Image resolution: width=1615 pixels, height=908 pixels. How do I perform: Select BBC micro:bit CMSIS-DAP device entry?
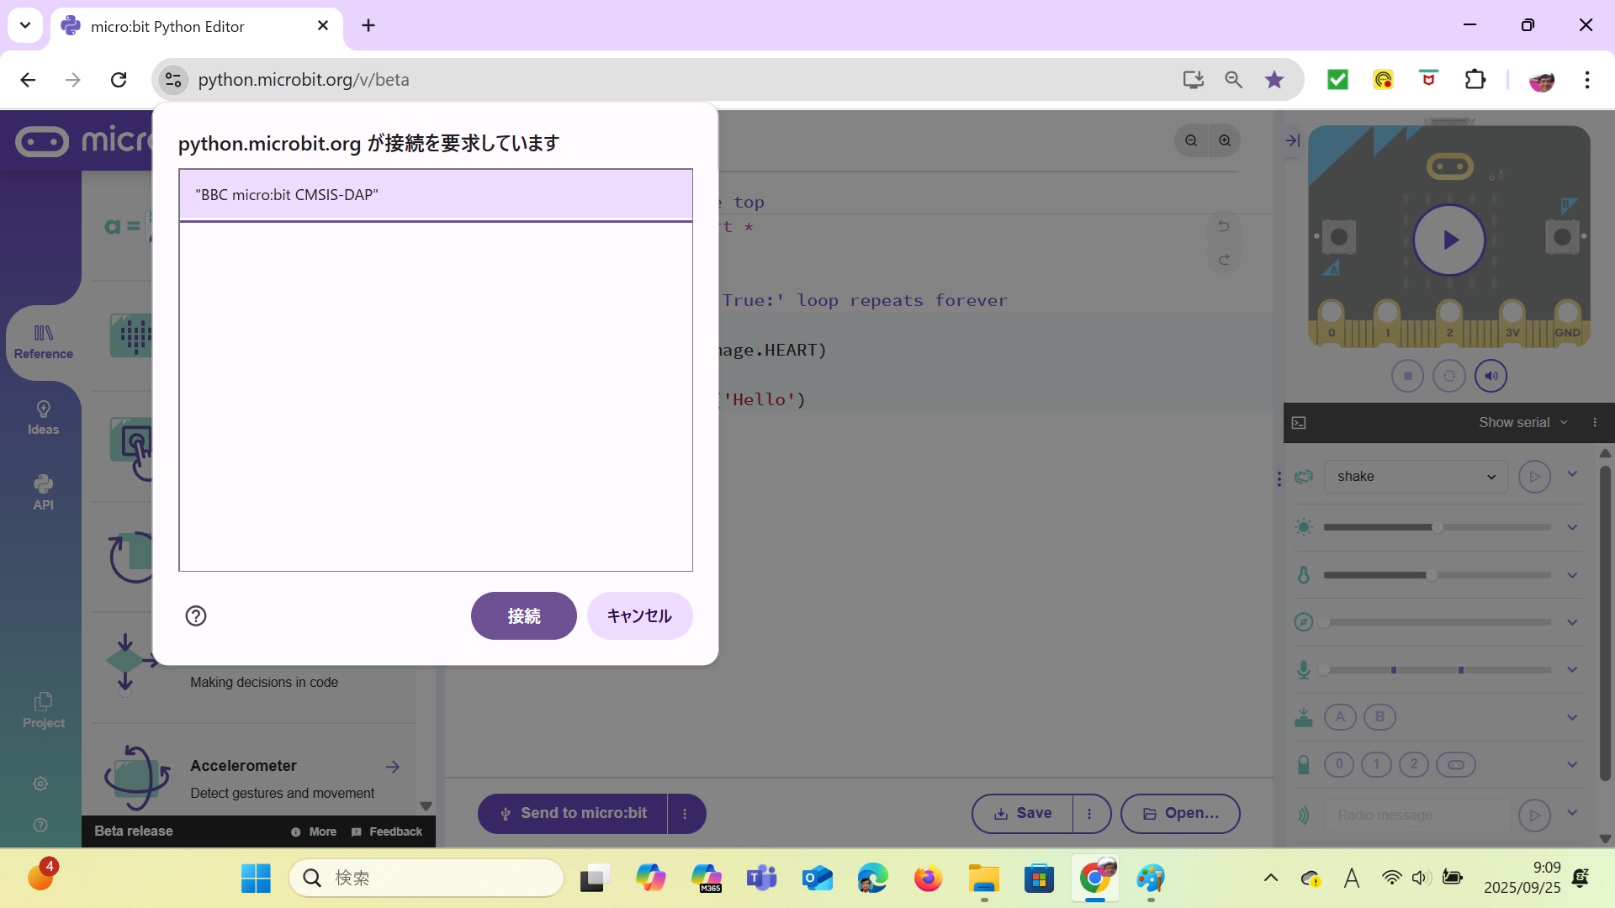435,195
